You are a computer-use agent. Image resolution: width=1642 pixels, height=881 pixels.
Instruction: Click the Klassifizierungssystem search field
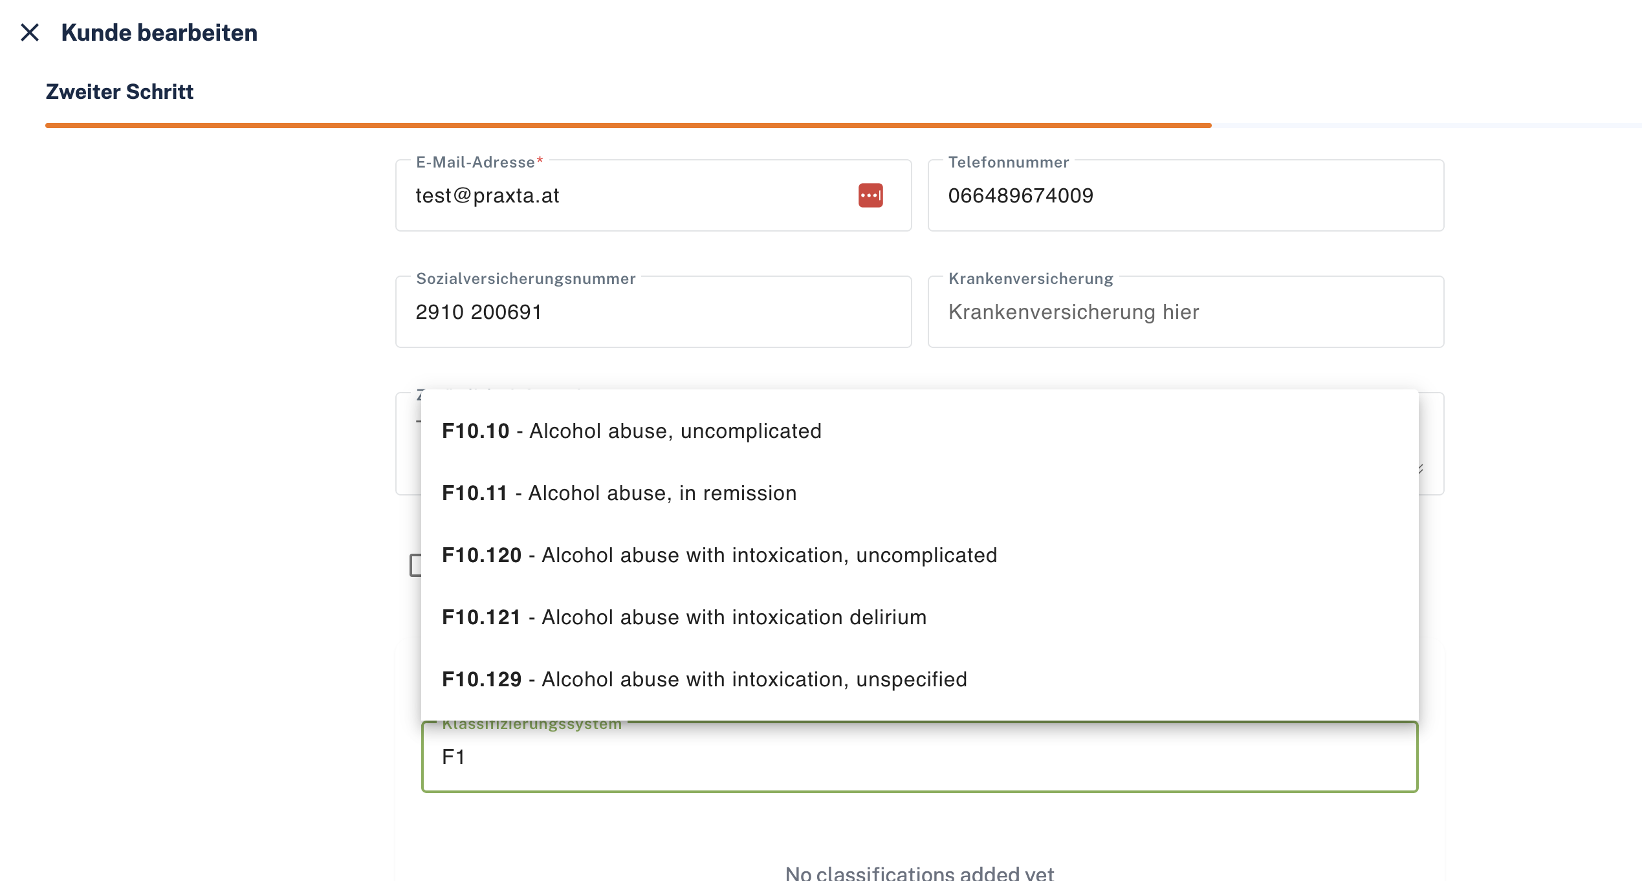(x=919, y=757)
